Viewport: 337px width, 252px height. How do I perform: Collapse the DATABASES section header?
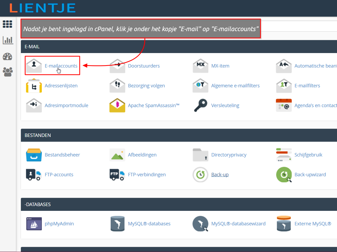click(38, 205)
